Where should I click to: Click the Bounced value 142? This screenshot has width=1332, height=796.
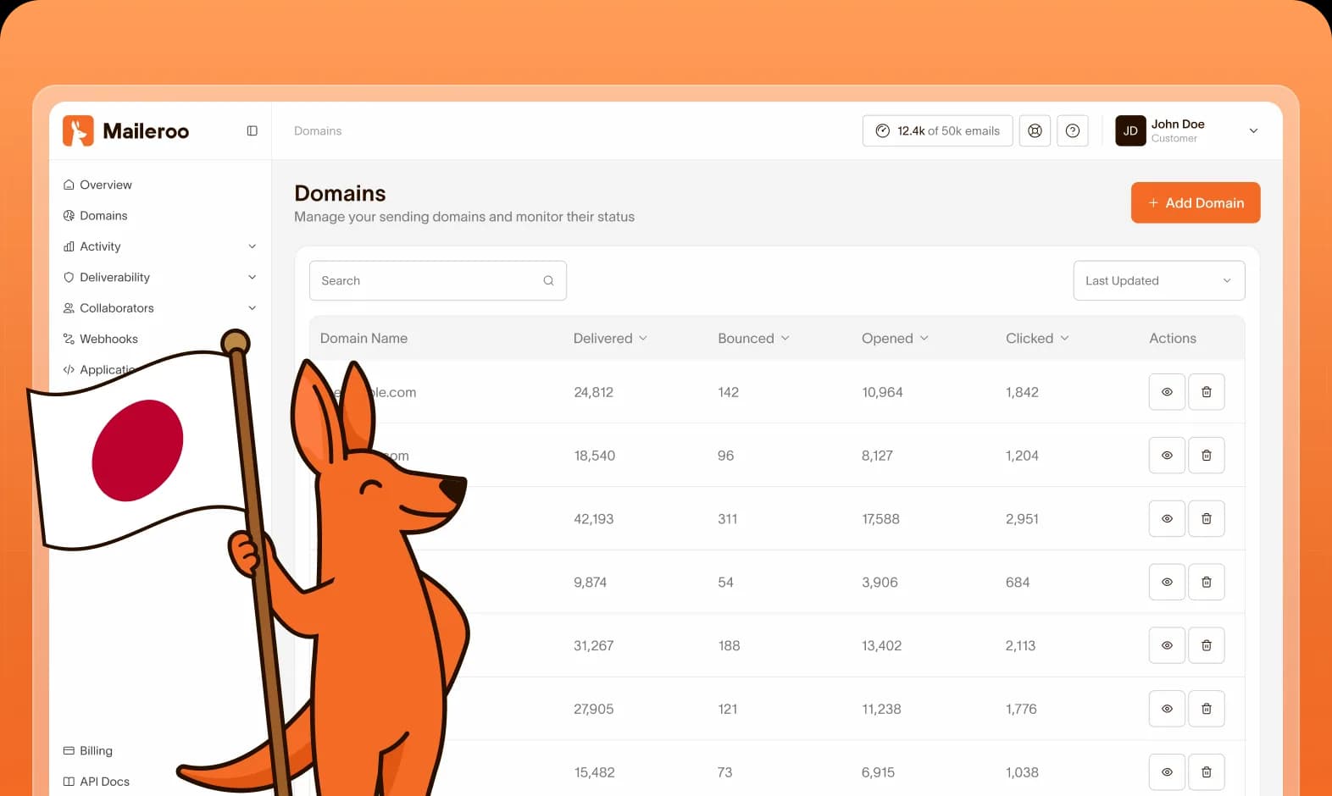728,393
